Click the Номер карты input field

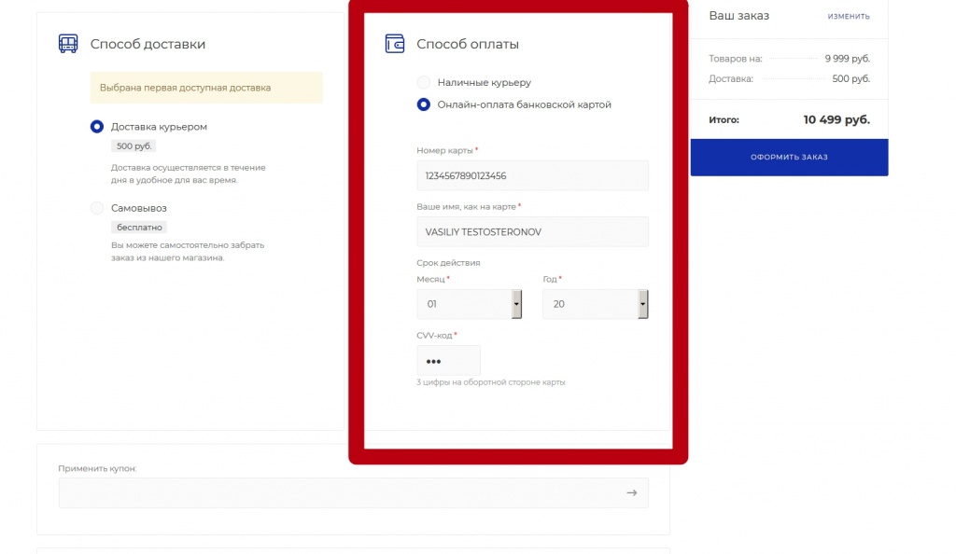[x=532, y=175]
